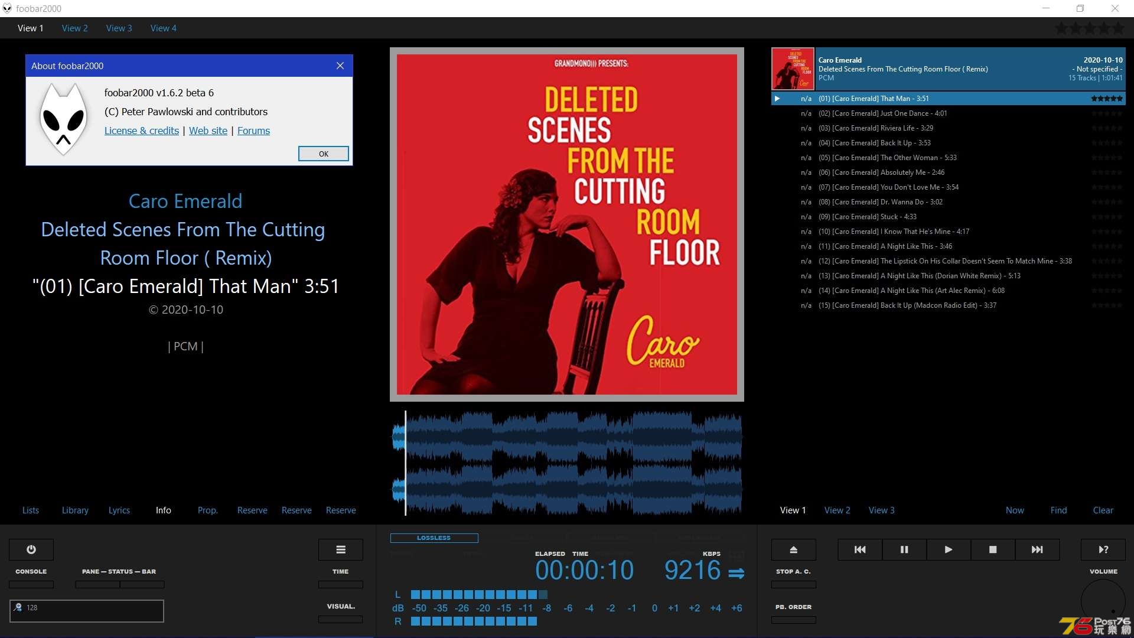The height and width of the screenshot is (638, 1134).
Task: Click the LOSSLESS indicator box
Action: [434, 538]
